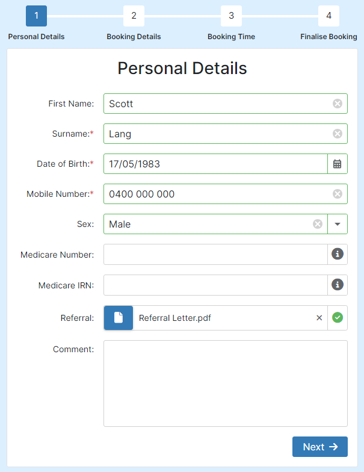The width and height of the screenshot is (364, 472).
Task: Clear the selected Sex value
Action: coord(318,224)
